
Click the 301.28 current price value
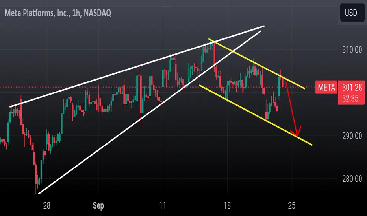tap(352, 87)
